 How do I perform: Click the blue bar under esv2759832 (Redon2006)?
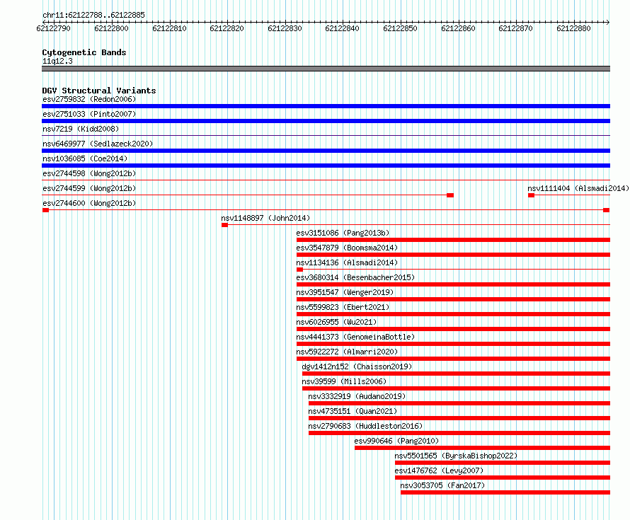[x=326, y=106]
